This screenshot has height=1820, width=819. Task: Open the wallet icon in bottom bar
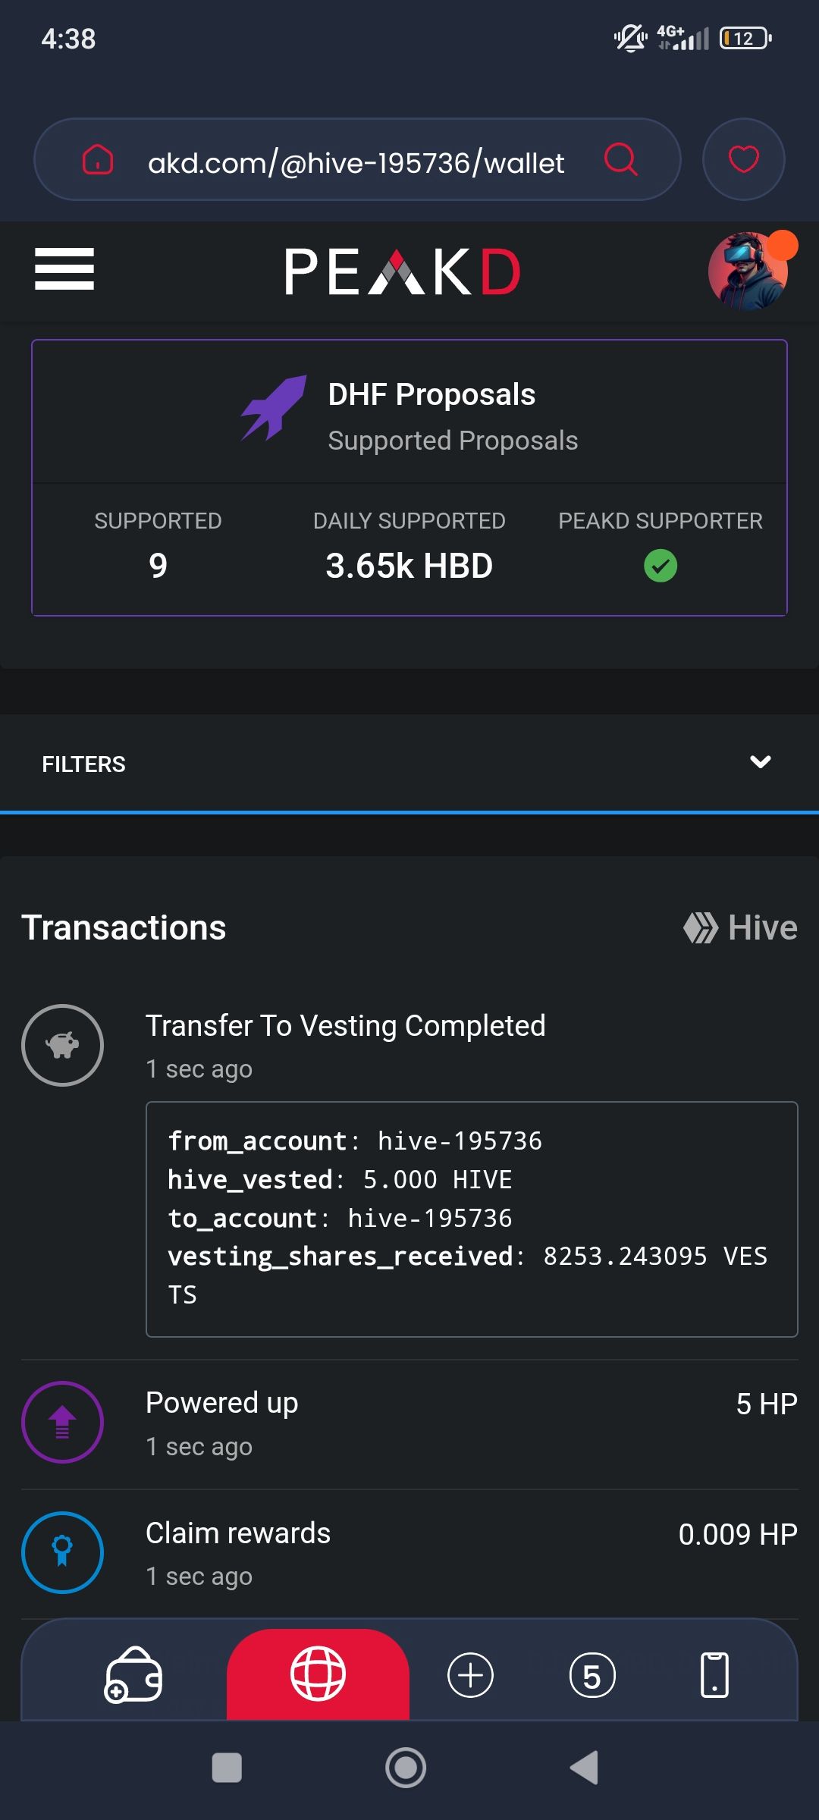(133, 1674)
